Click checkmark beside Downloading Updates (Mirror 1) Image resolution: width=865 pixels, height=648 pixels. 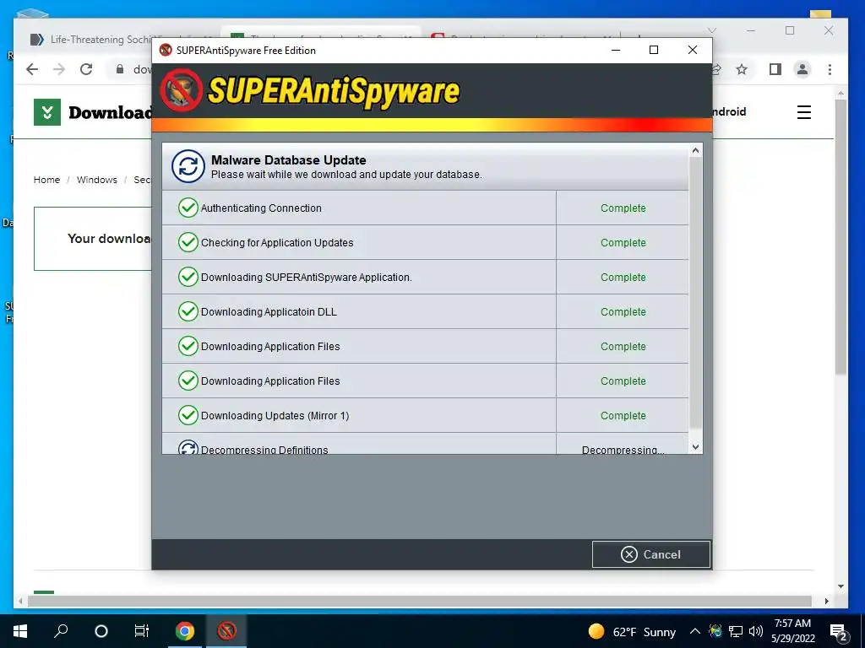coord(188,415)
